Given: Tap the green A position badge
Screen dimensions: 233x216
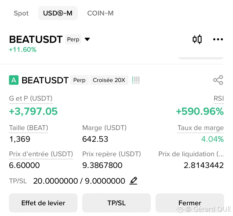Looking at the screenshot, I should (x=14, y=80).
